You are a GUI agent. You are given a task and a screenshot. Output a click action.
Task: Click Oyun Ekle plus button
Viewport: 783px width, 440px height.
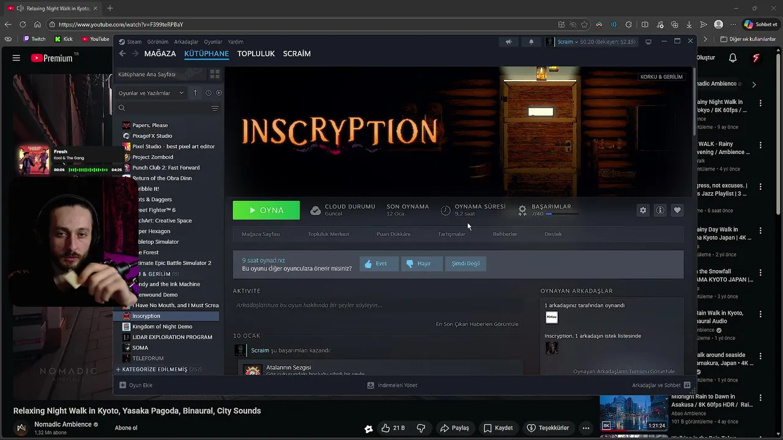pos(136,386)
